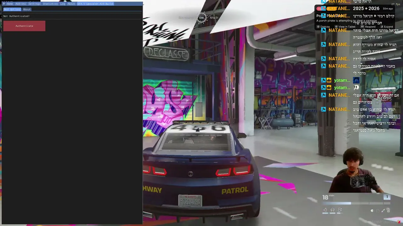Open the top-row About tab
The width and height of the screenshot is (403, 226).
71,4
